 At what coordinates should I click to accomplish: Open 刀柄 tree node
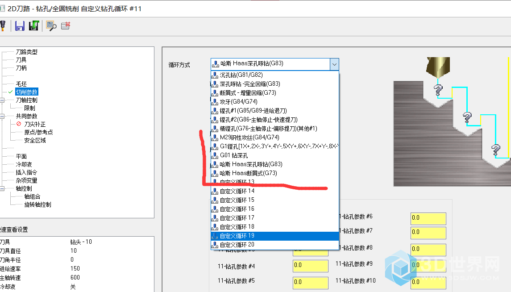[x=21, y=68]
